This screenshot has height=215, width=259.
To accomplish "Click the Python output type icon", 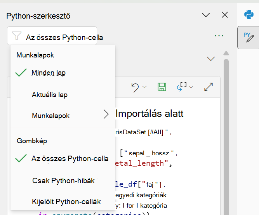I will pyautogui.click(x=182, y=87).
